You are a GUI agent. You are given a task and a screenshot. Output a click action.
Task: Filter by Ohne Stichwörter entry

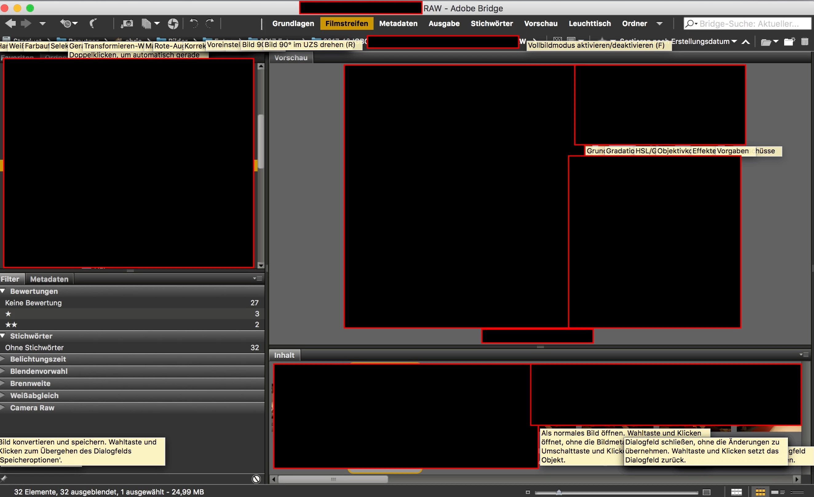(x=34, y=347)
